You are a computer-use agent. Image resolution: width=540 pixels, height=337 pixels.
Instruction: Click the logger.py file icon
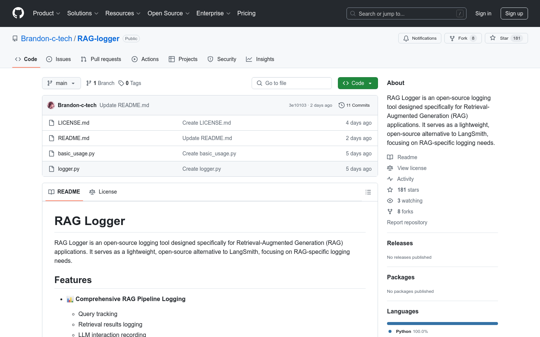(52, 169)
